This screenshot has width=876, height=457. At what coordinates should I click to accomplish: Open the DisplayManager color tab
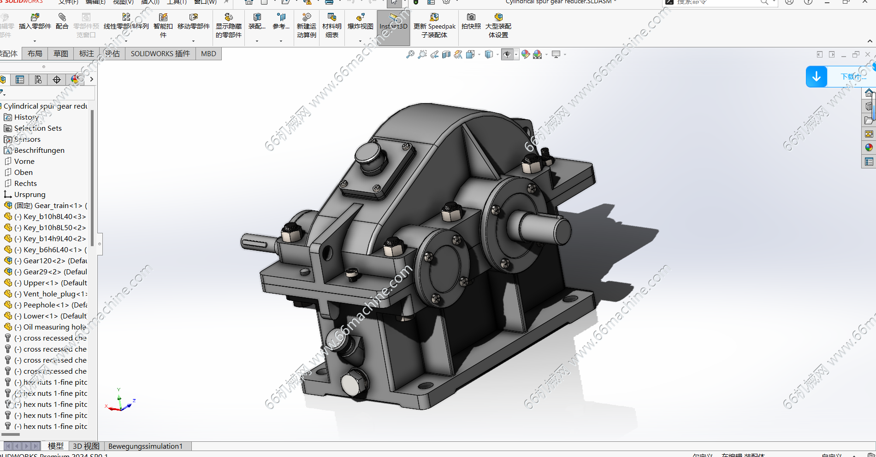click(75, 80)
